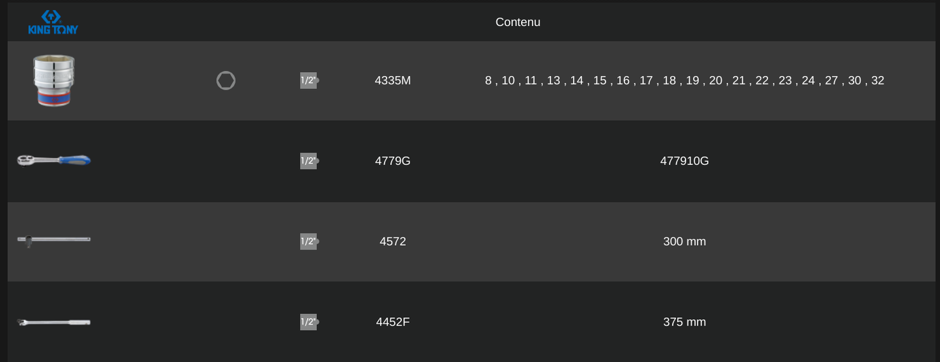Click the King Tony logo
This screenshot has width=940, height=362.
[53, 21]
